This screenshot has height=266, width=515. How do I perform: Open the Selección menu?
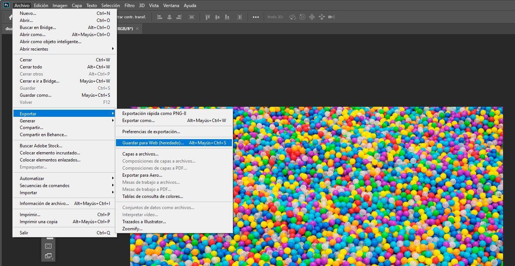[111, 6]
